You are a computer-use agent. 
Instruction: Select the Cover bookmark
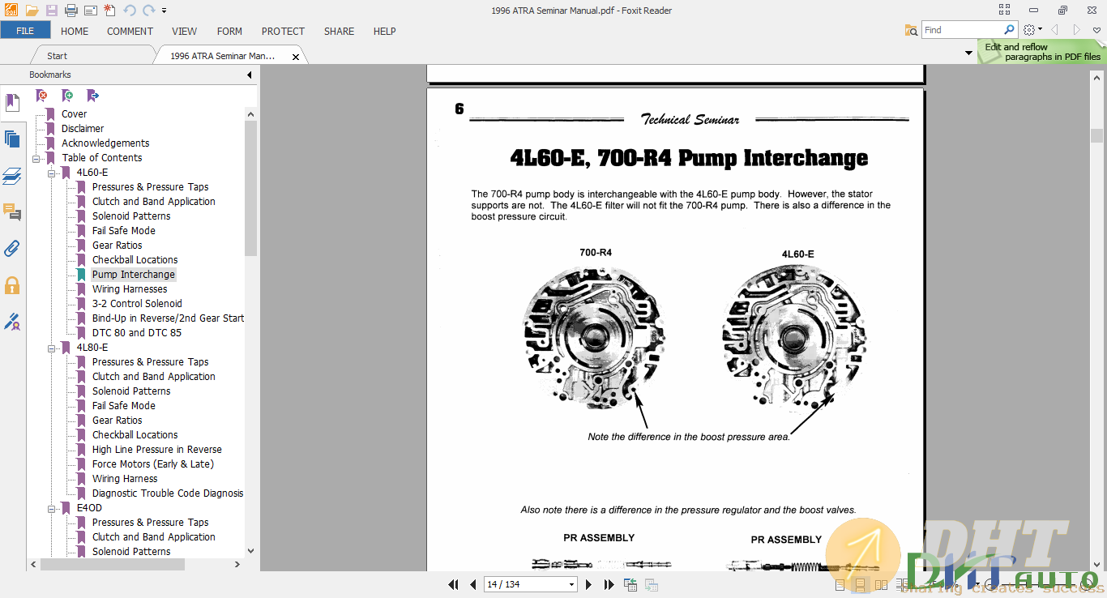(x=74, y=114)
